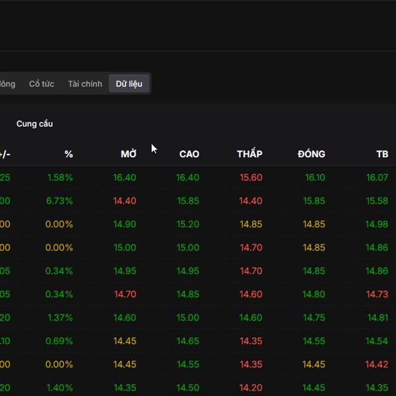The height and width of the screenshot is (396, 396).
Task: Sort by the ĐÓNG column header
Action: point(312,154)
